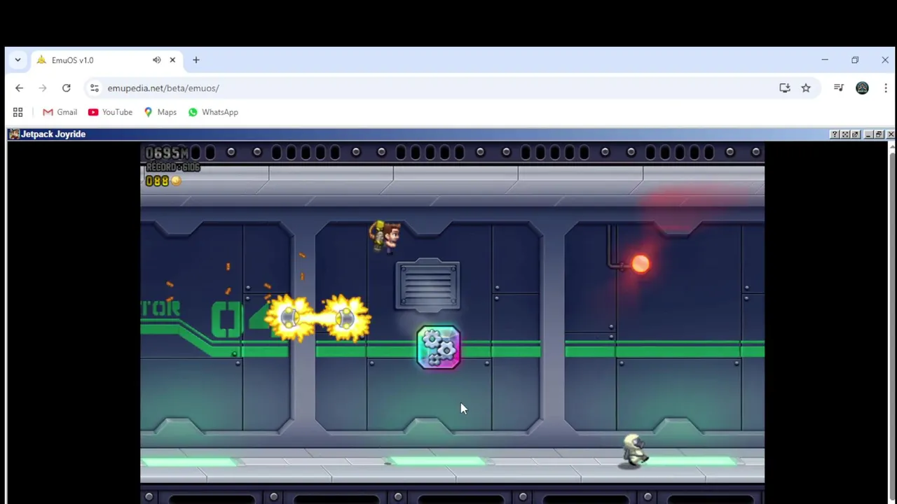
Task: Click the metal wall vent grille
Action: point(428,285)
